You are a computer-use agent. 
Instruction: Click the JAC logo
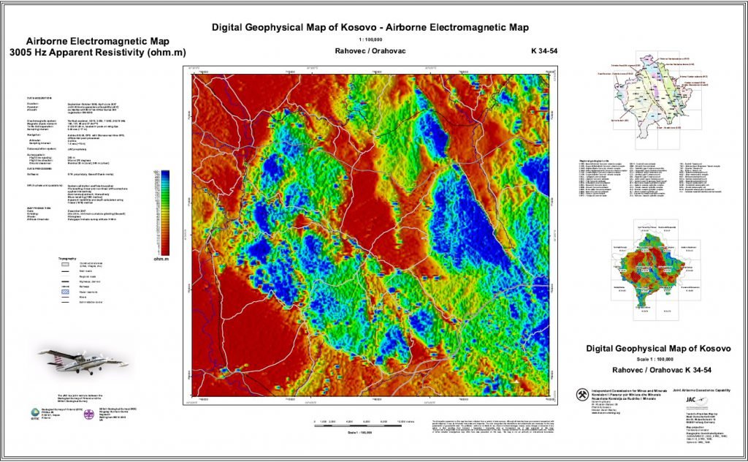tap(690, 399)
